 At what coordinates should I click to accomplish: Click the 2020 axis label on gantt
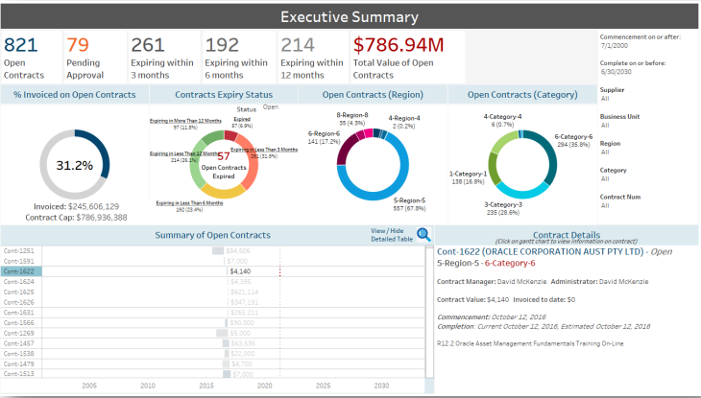[265, 386]
